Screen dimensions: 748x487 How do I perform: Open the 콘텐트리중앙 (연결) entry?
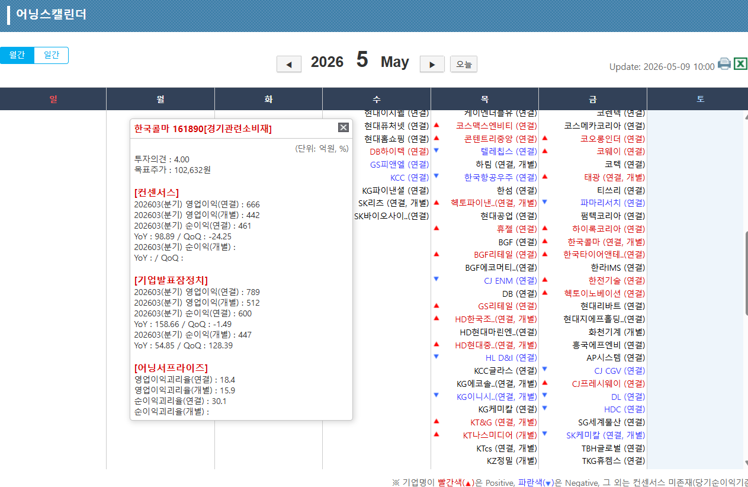(500, 139)
